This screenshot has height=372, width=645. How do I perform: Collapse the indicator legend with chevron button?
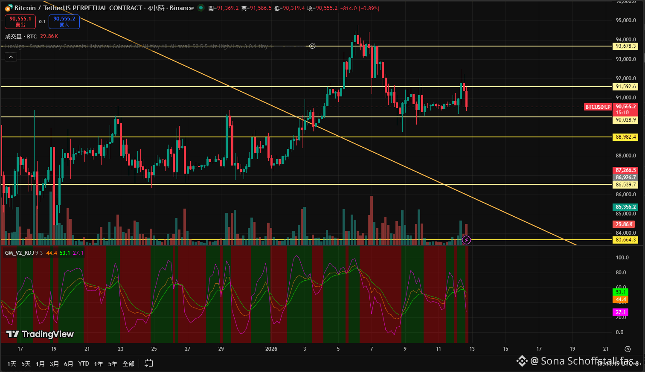click(11, 57)
